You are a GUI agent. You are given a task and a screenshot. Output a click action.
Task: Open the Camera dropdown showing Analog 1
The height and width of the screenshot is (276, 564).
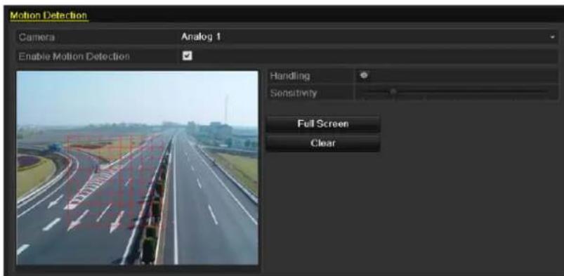368,37
